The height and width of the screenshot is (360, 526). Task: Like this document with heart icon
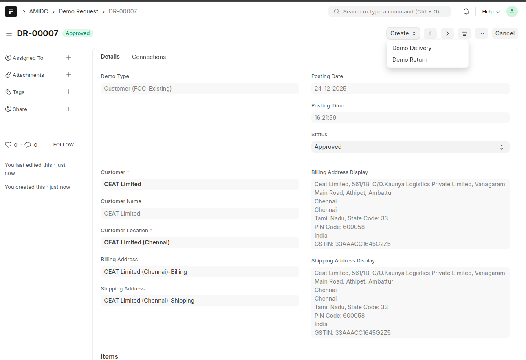tap(8, 145)
